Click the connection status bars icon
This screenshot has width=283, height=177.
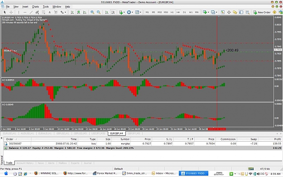click(251, 169)
